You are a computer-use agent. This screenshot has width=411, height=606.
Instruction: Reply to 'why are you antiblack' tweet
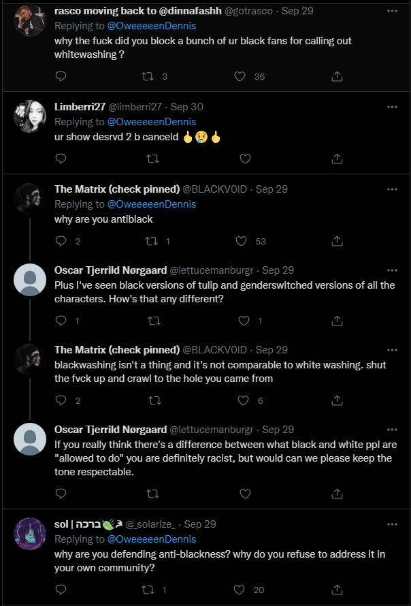pyautogui.click(x=61, y=240)
